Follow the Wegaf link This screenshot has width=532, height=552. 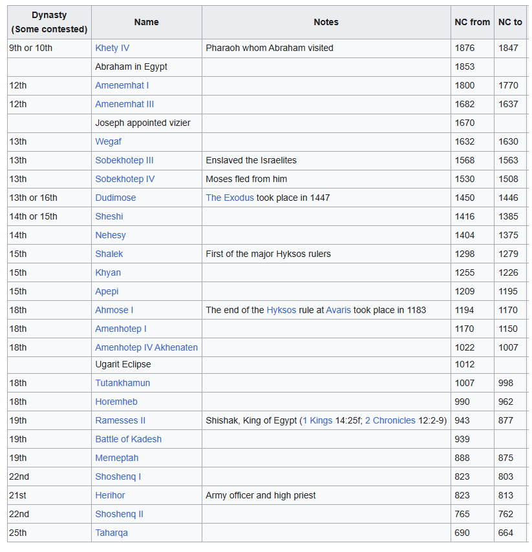pos(108,141)
